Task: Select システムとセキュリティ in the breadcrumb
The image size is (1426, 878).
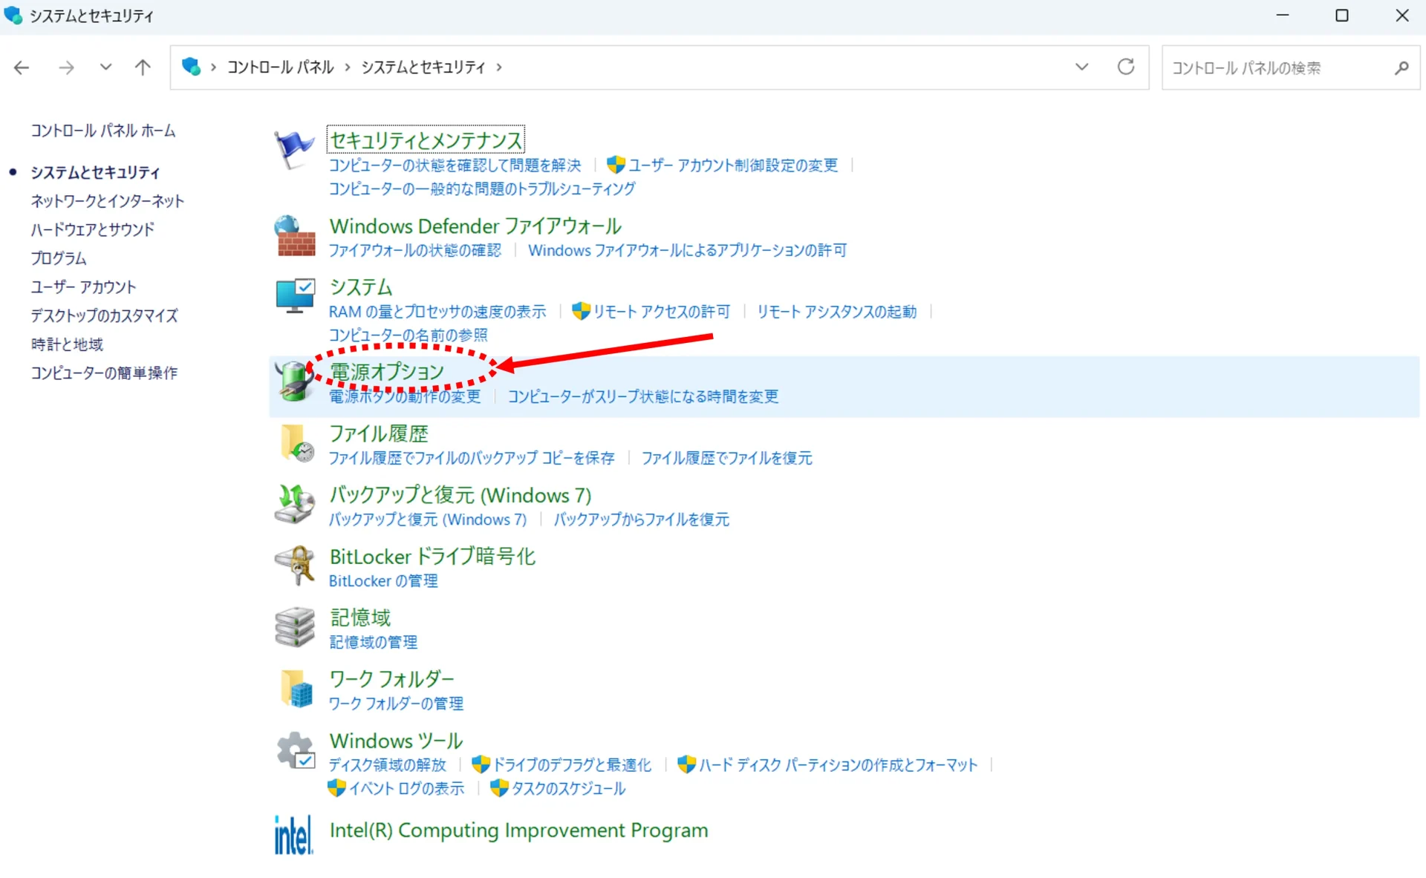Action: coord(423,68)
